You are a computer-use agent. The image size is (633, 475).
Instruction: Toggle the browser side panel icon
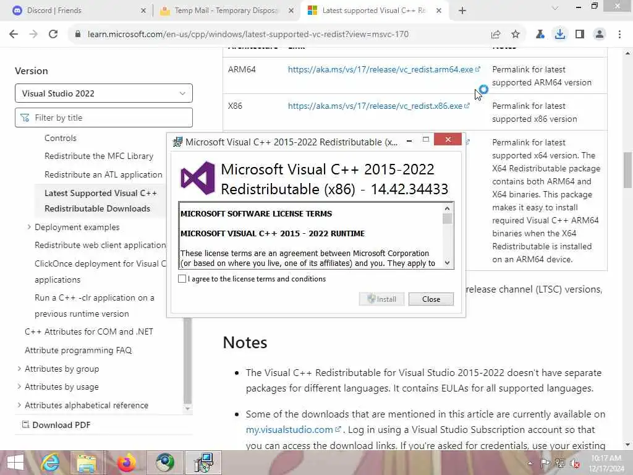click(x=580, y=35)
